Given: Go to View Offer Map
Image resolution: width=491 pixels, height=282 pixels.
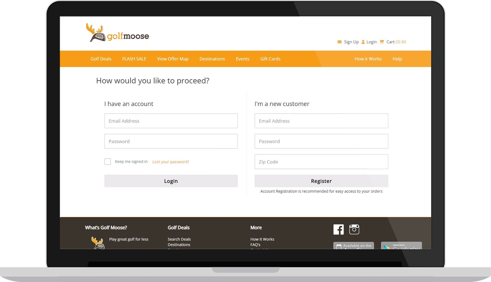Looking at the screenshot, I should click(x=172, y=59).
